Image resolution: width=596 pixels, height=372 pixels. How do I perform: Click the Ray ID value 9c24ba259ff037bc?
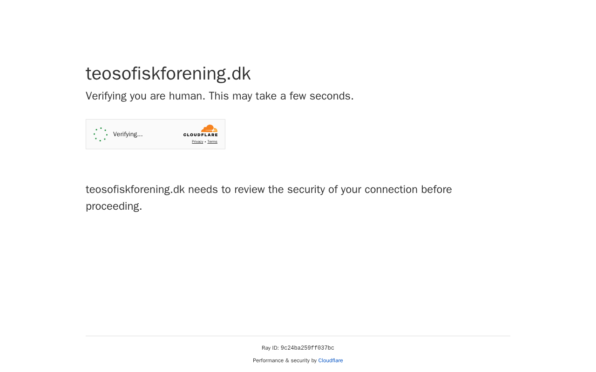click(x=307, y=348)
